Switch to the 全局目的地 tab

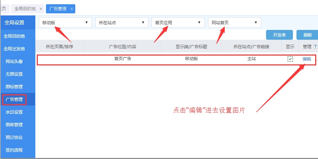click(x=25, y=9)
